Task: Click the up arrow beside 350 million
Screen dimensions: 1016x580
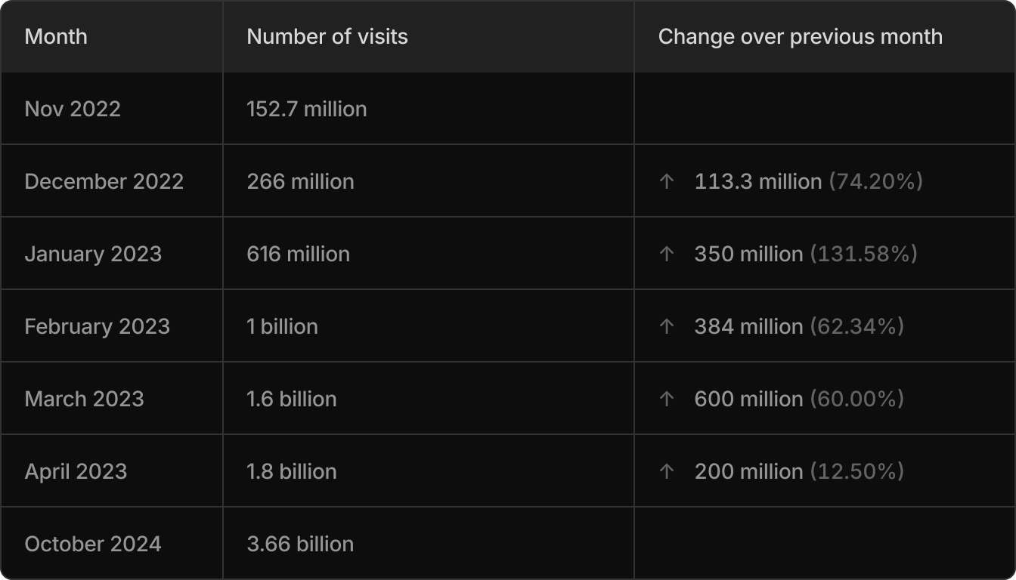Action: pos(666,254)
